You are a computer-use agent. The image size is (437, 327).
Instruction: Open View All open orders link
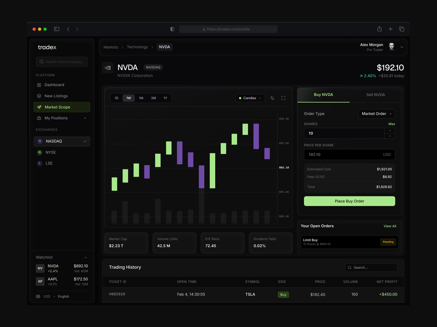coord(390,226)
